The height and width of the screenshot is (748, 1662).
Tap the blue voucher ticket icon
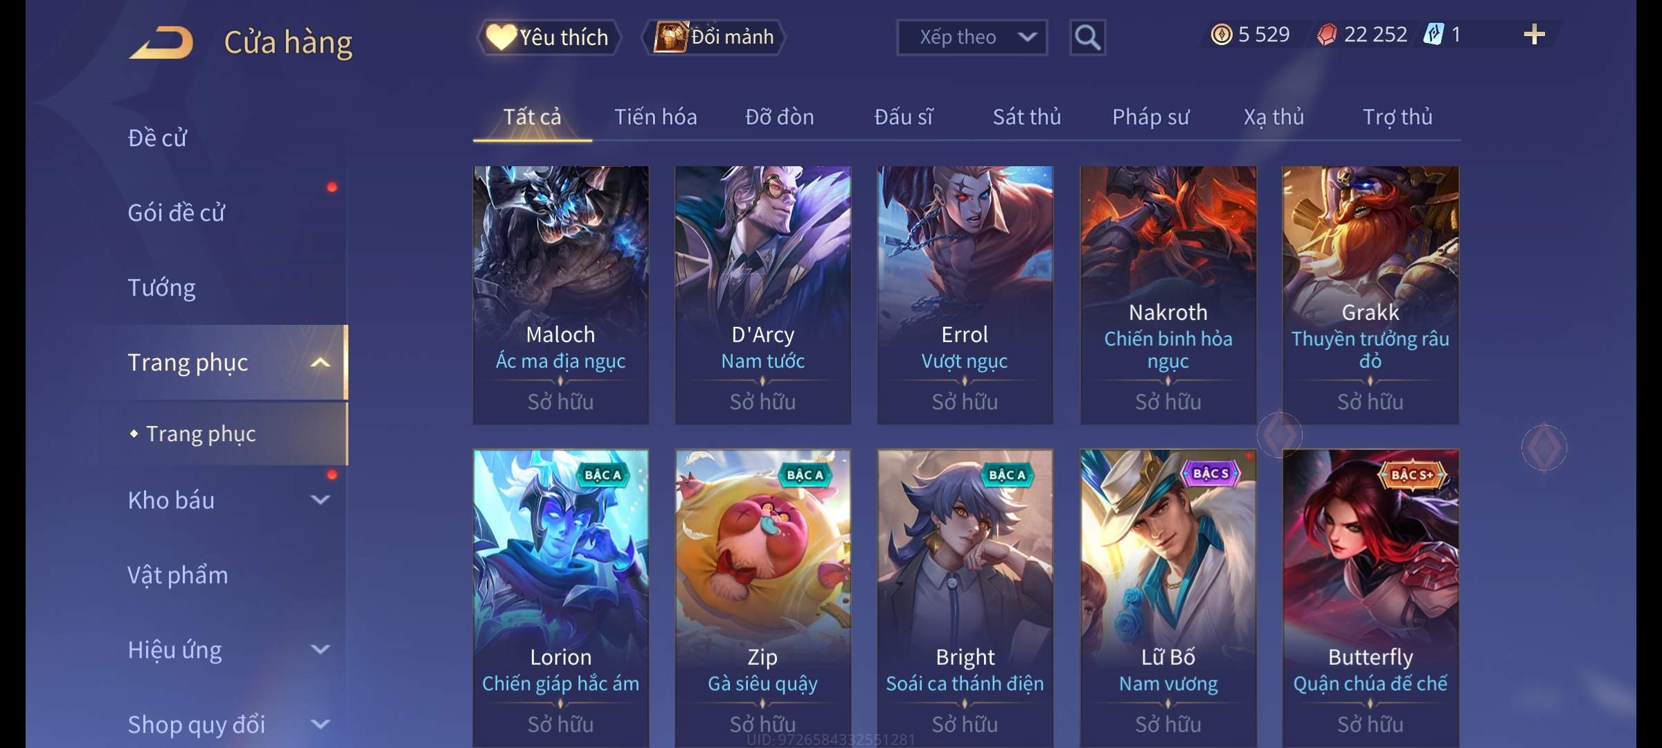coord(1433,35)
